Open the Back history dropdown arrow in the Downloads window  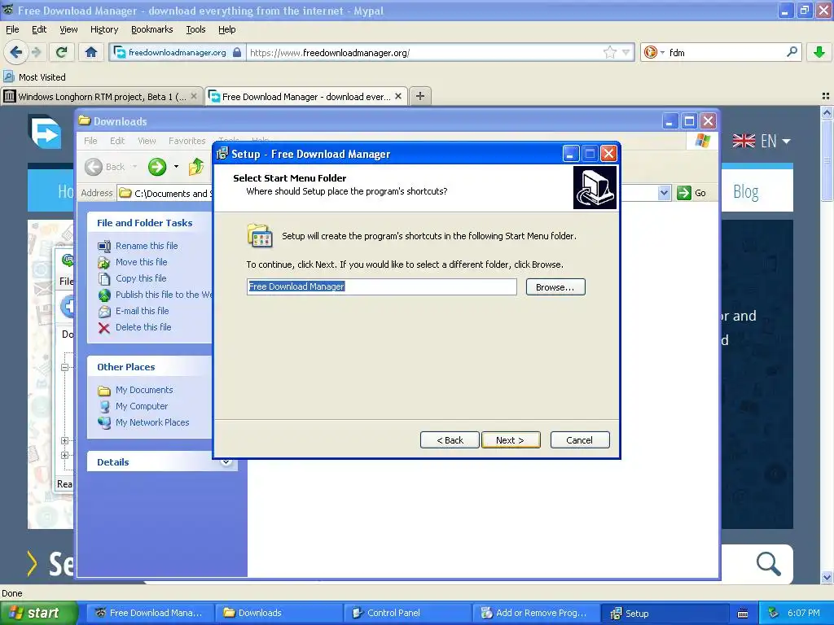pos(134,167)
